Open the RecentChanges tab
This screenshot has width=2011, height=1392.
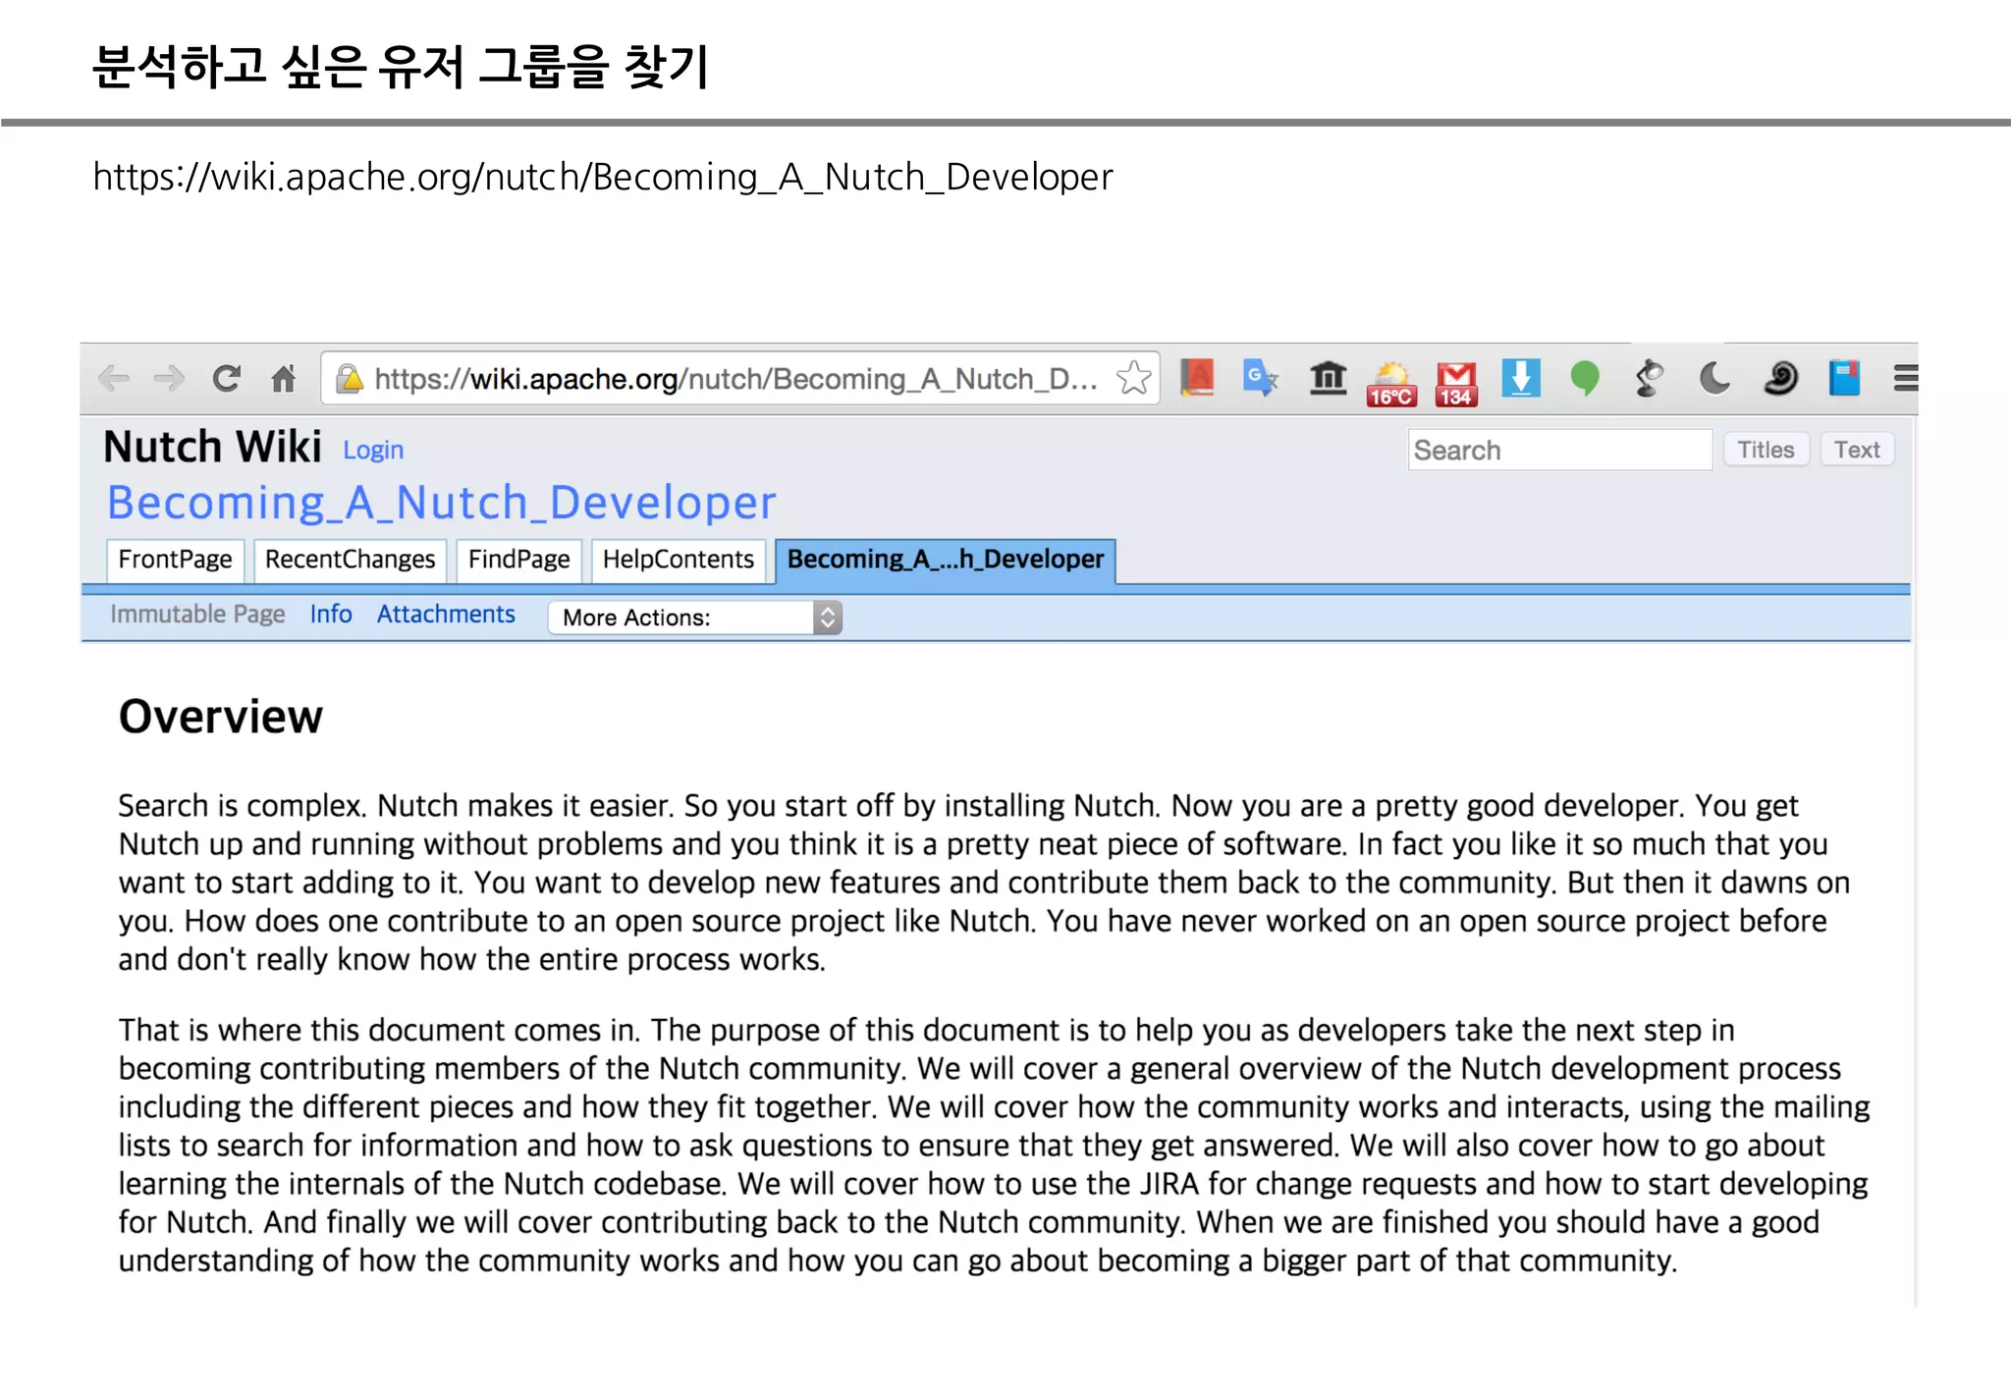coord(350,560)
